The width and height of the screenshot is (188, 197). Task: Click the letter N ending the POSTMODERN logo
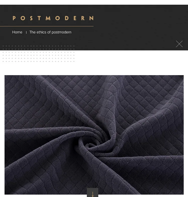91,18
